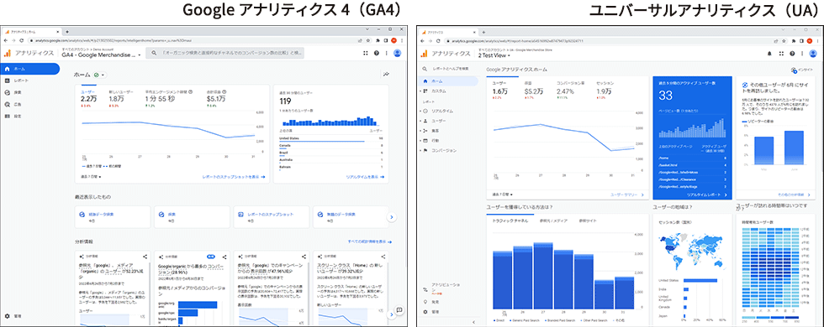Screen dimensions: 824x327
Task: Open the feedback chat icon in GA4 window
Action: pyautogui.click(x=399, y=310)
